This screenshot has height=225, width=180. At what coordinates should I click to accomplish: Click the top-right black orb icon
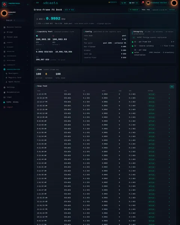point(174,3)
